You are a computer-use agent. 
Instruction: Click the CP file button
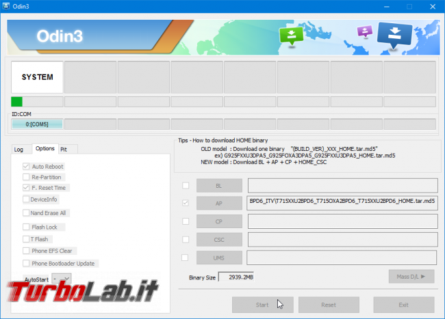[219, 221]
